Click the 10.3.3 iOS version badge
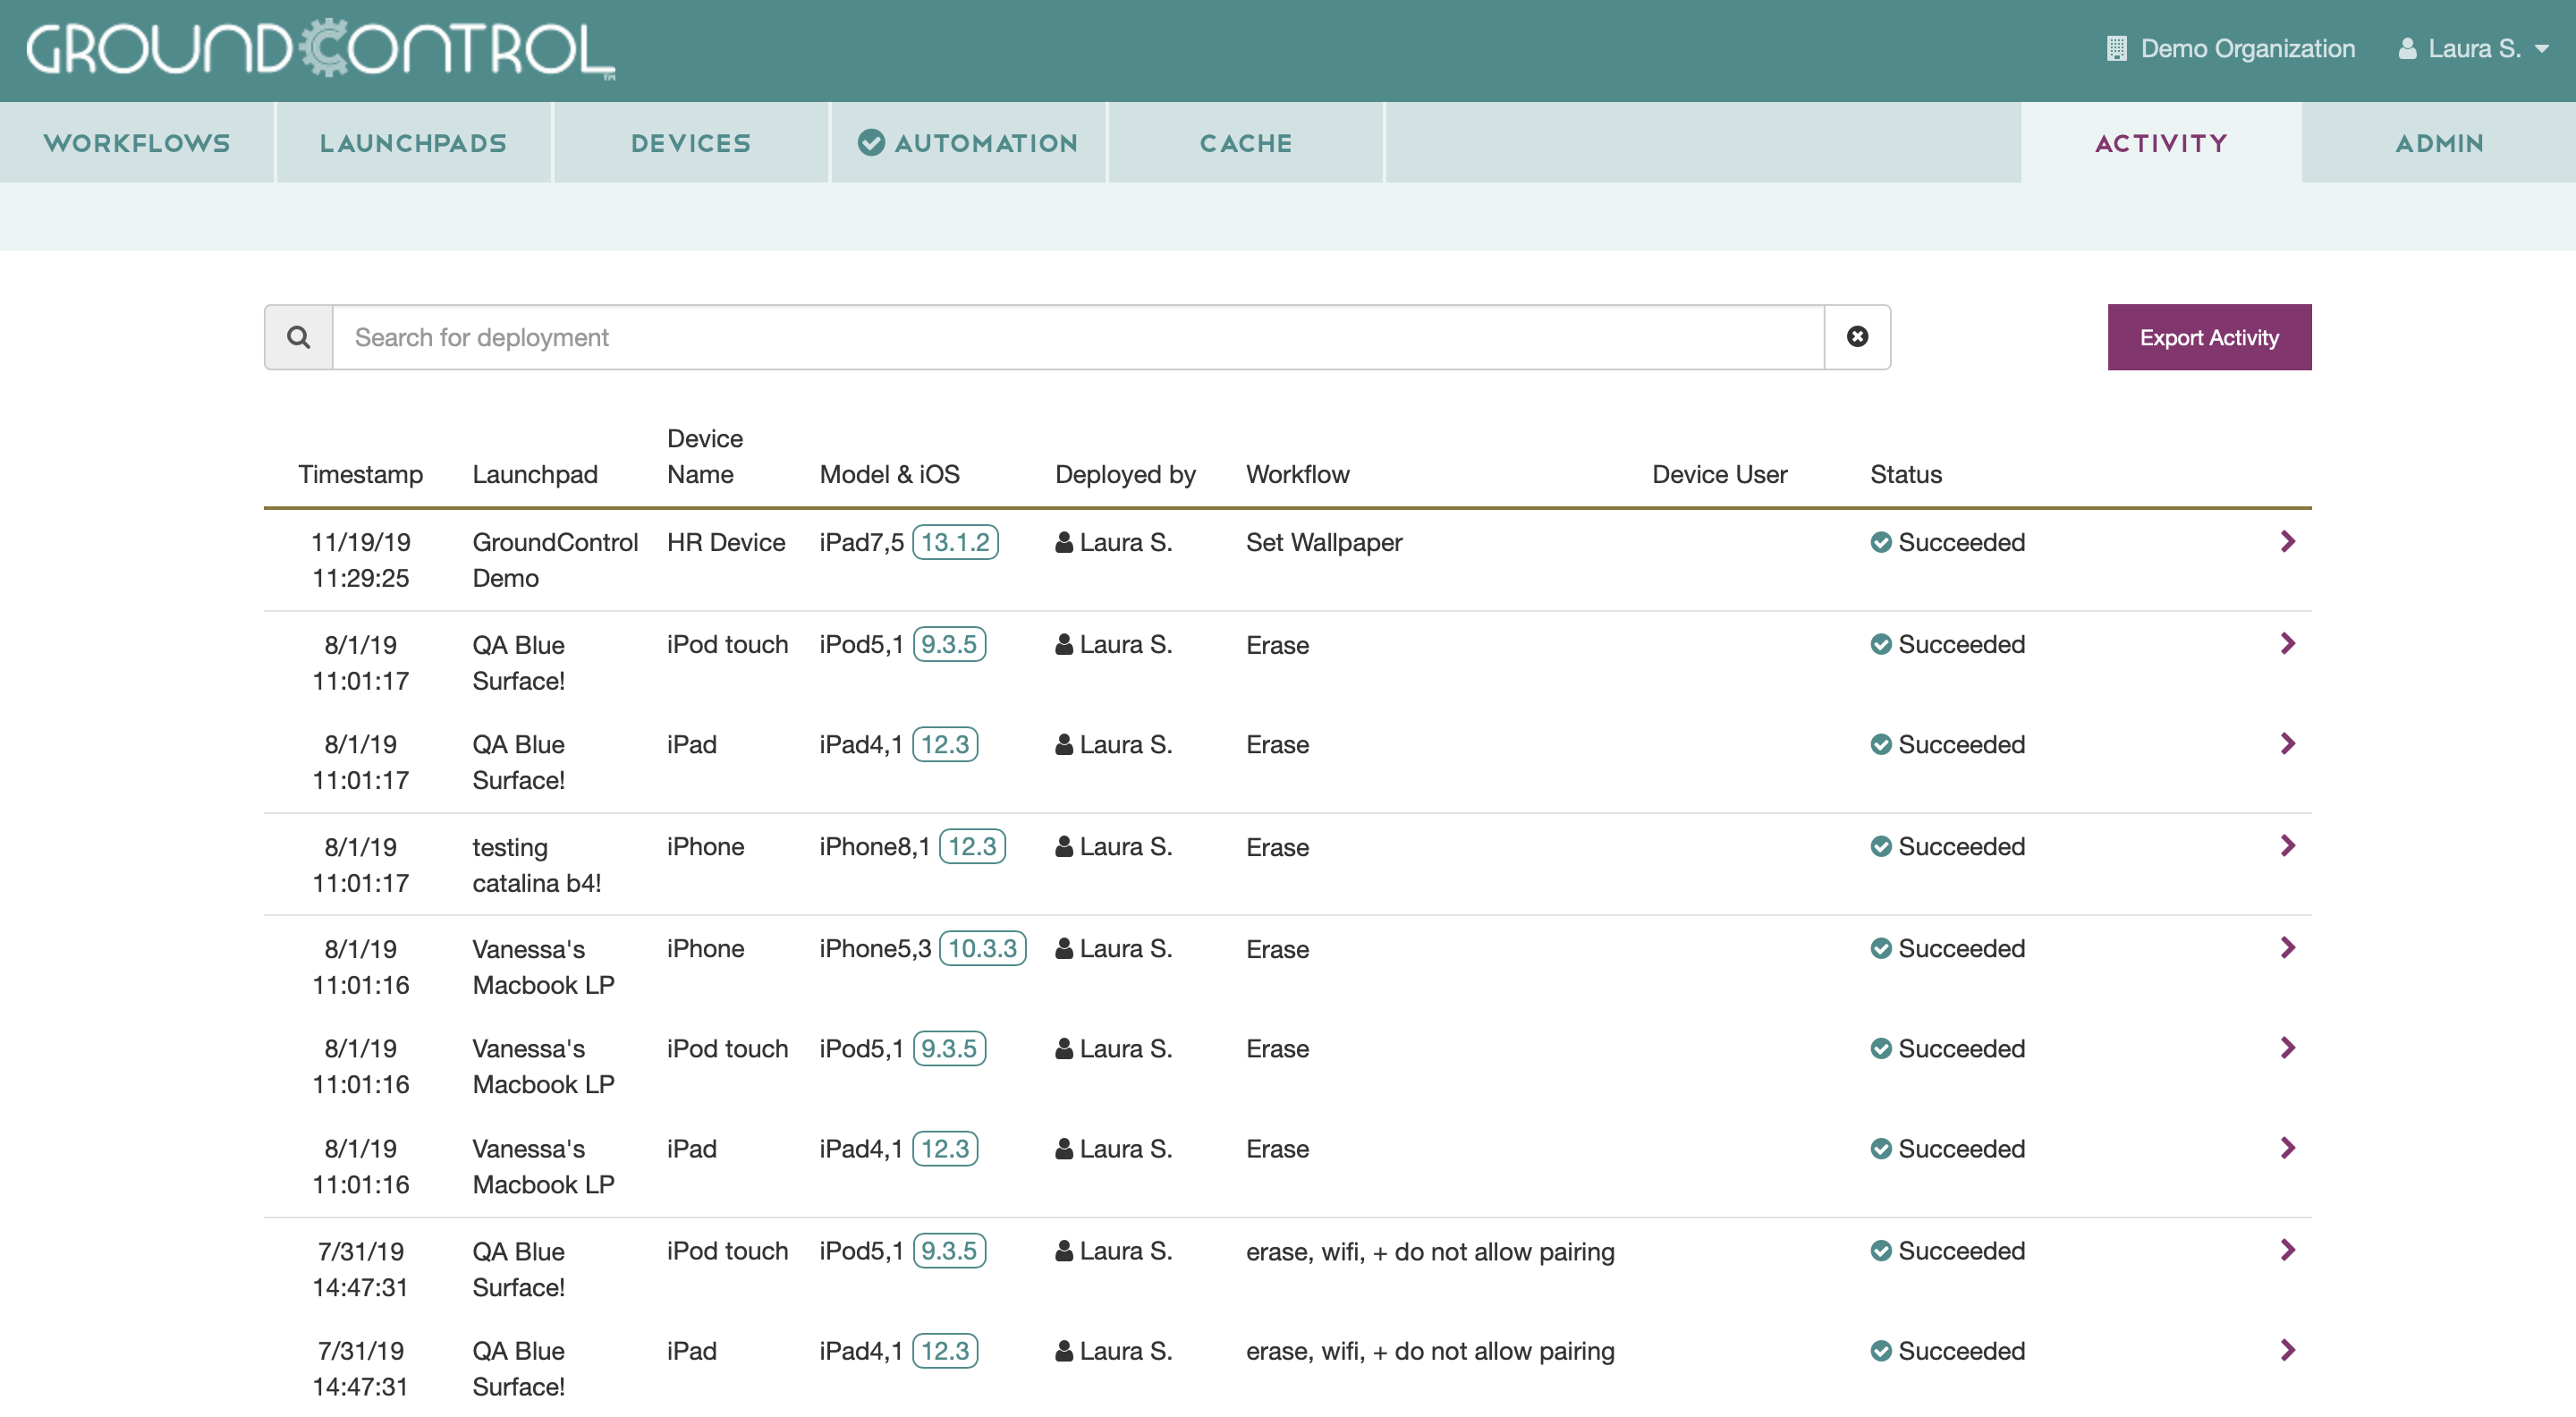This screenshot has width=2576, height=1417. pos(982,948)
